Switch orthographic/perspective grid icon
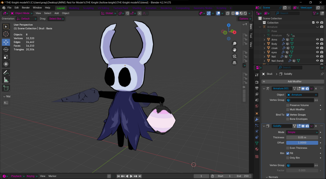Screen dimensions: 326x179 point(235,63)
